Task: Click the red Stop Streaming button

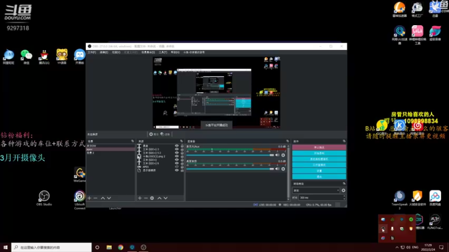Action: point(319,147)
